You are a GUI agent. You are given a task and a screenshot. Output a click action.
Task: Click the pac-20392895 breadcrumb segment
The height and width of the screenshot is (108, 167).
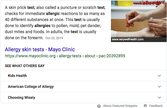coord(112,56)
